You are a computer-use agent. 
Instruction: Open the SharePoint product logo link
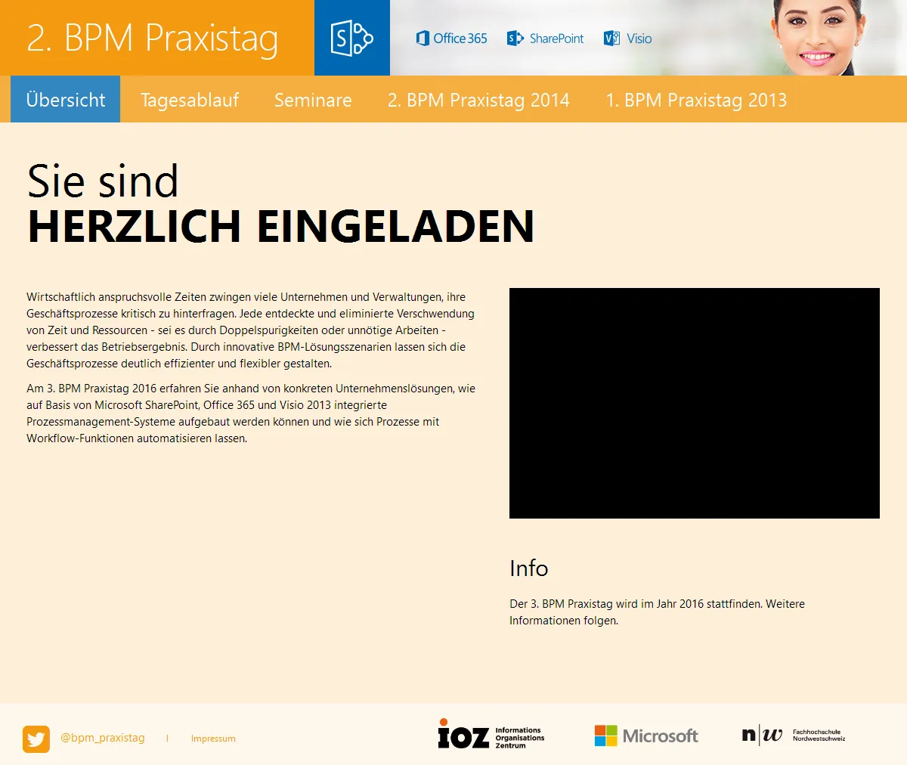pos(546,39)
